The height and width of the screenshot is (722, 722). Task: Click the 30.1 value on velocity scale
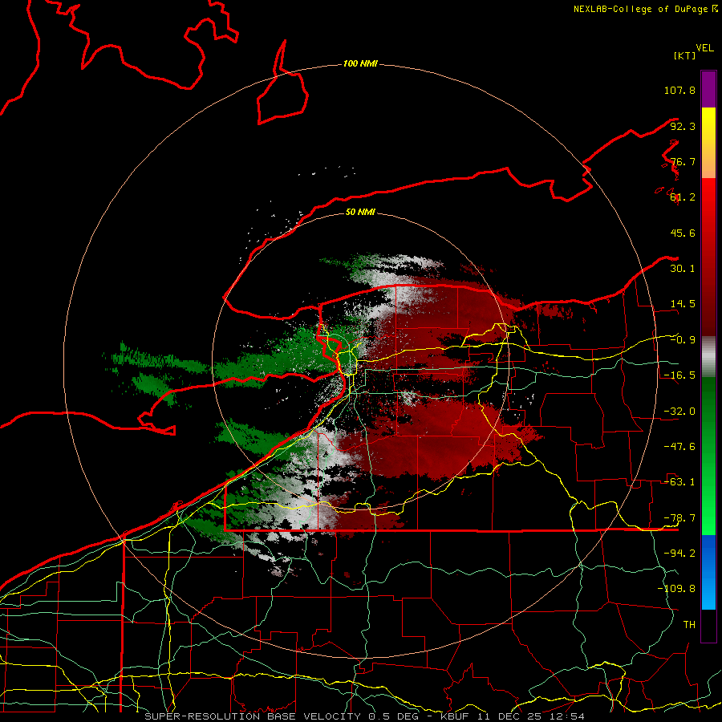coord(683,269)
